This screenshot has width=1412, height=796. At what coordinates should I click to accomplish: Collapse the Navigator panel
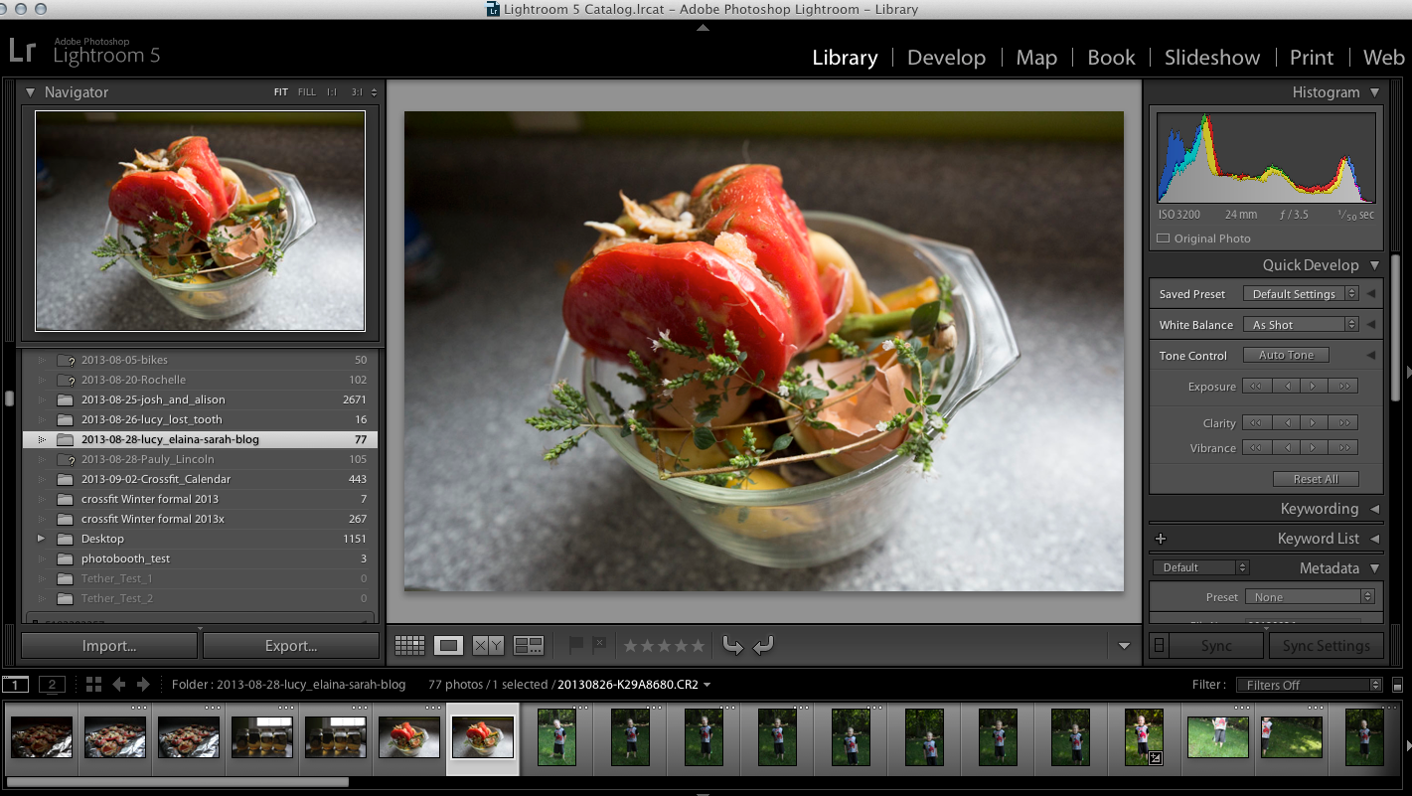[x=30, y=92]
